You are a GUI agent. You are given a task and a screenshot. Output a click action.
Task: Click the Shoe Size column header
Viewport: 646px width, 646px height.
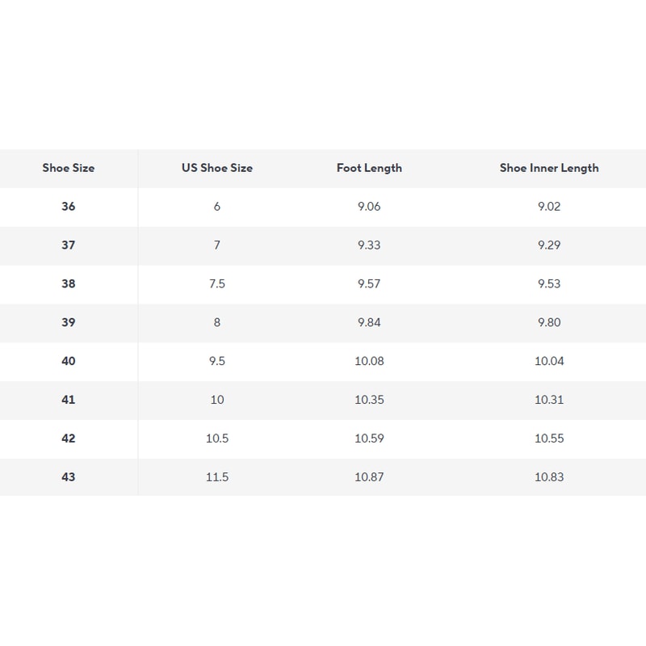click(x=69, y=168)
